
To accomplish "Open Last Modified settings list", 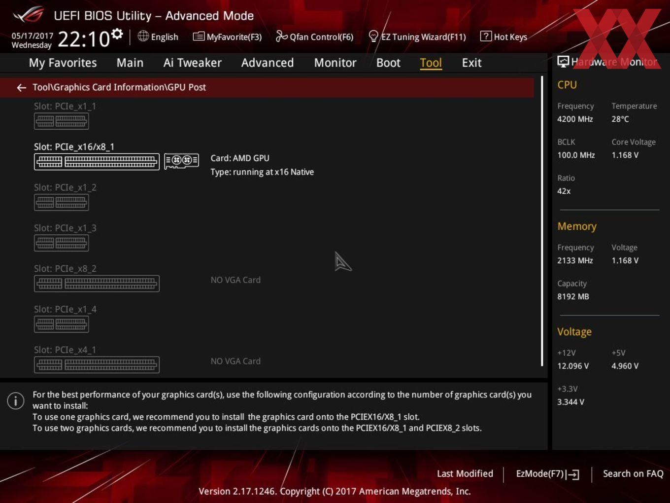I will click(465, 473).
